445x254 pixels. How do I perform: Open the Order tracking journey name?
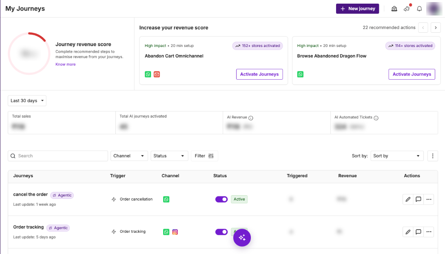[x=29, y=227]
